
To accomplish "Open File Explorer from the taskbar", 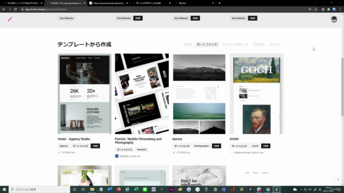I will (x=92, y=189).
